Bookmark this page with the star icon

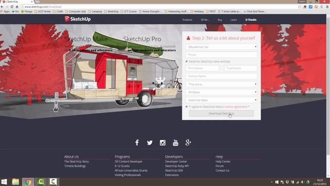click(x=300, y=7)
